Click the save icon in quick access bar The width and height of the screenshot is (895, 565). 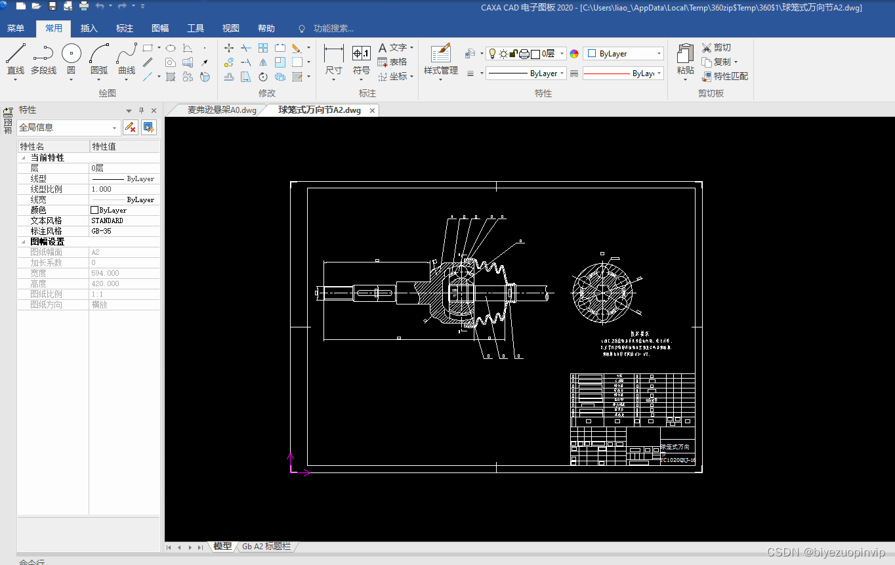point(52,6)
